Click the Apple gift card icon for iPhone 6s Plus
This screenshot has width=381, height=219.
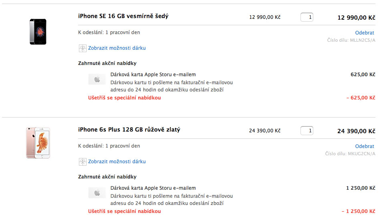[x=97, y=193]
